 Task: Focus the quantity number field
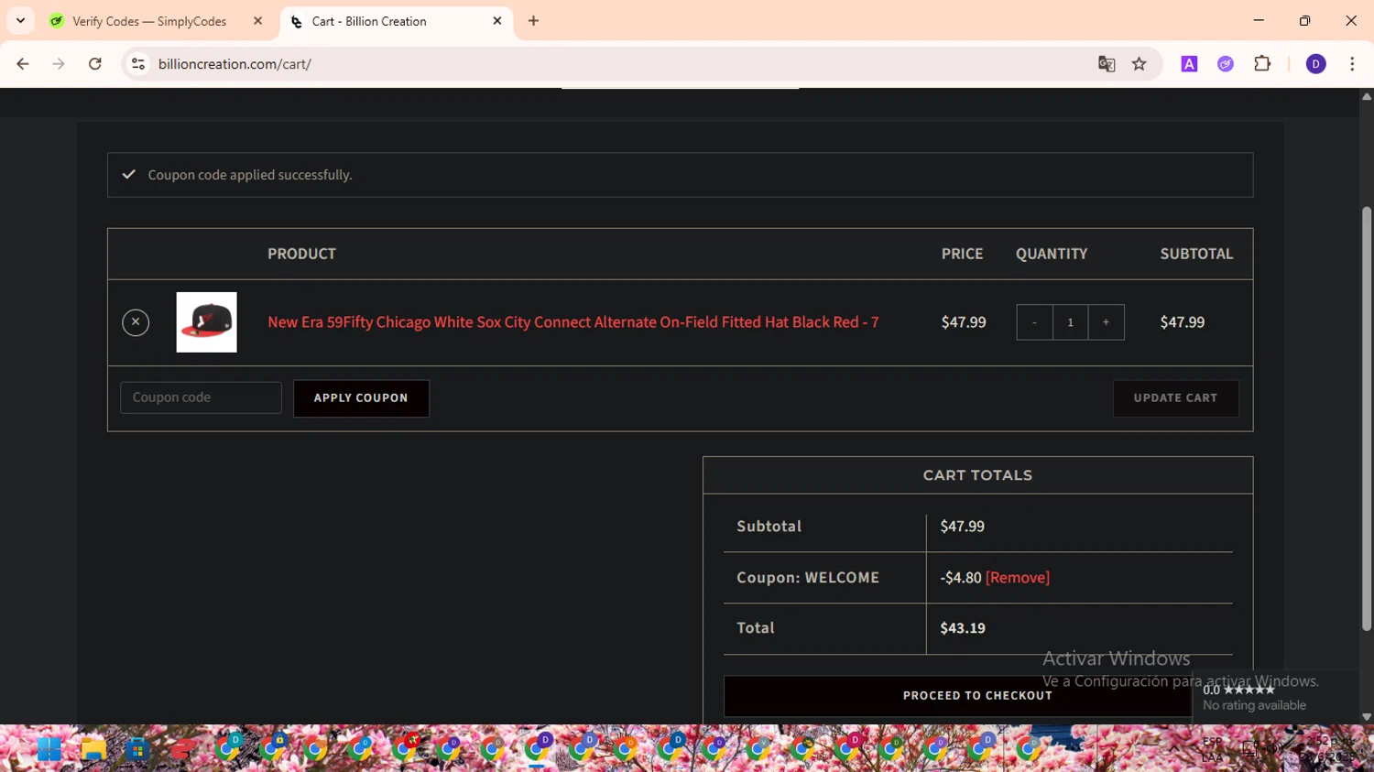point(1070,322)
